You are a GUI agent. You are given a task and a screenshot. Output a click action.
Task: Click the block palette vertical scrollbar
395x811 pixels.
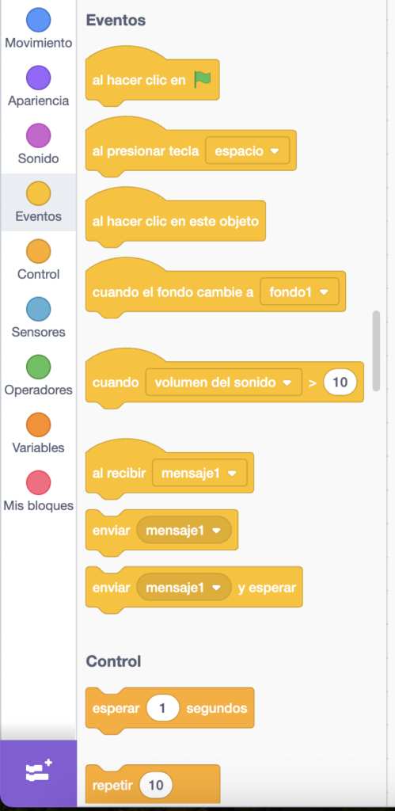376,351
